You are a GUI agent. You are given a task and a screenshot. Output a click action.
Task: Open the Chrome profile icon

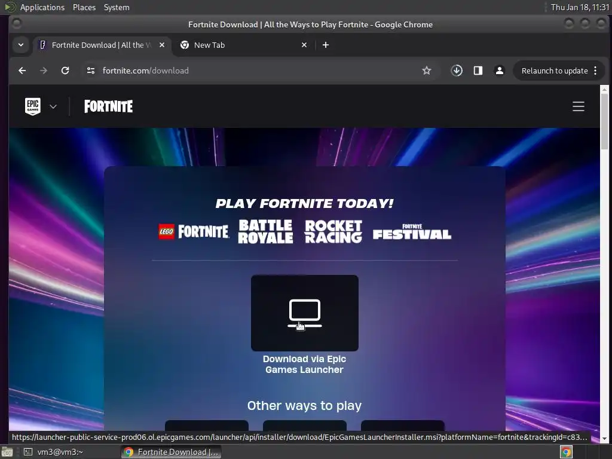pyautogui.click(x=499, y=71)
